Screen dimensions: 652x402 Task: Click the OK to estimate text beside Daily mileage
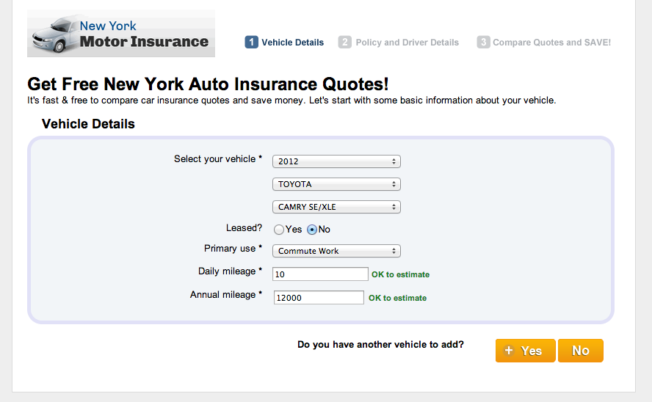click(400, 274)
